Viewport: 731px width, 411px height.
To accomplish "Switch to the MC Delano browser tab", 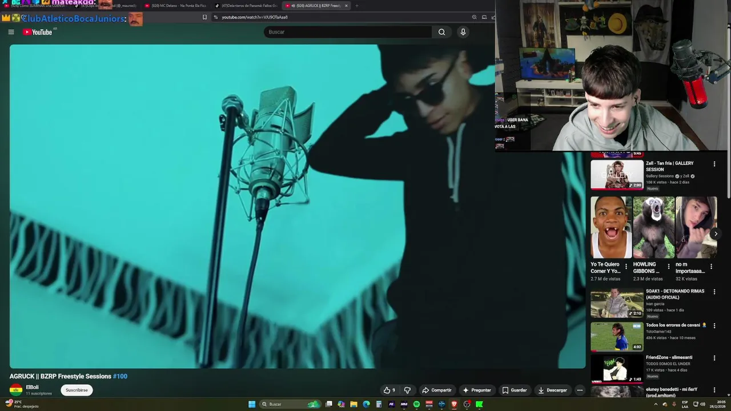I will (x=175, y=6).
